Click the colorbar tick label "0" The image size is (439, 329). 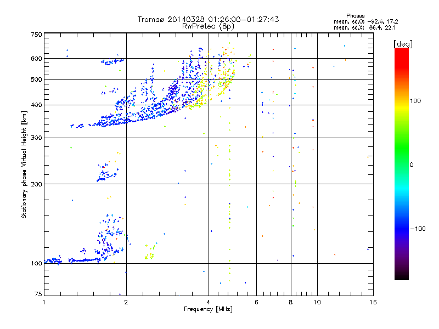(x=412, y=165)
